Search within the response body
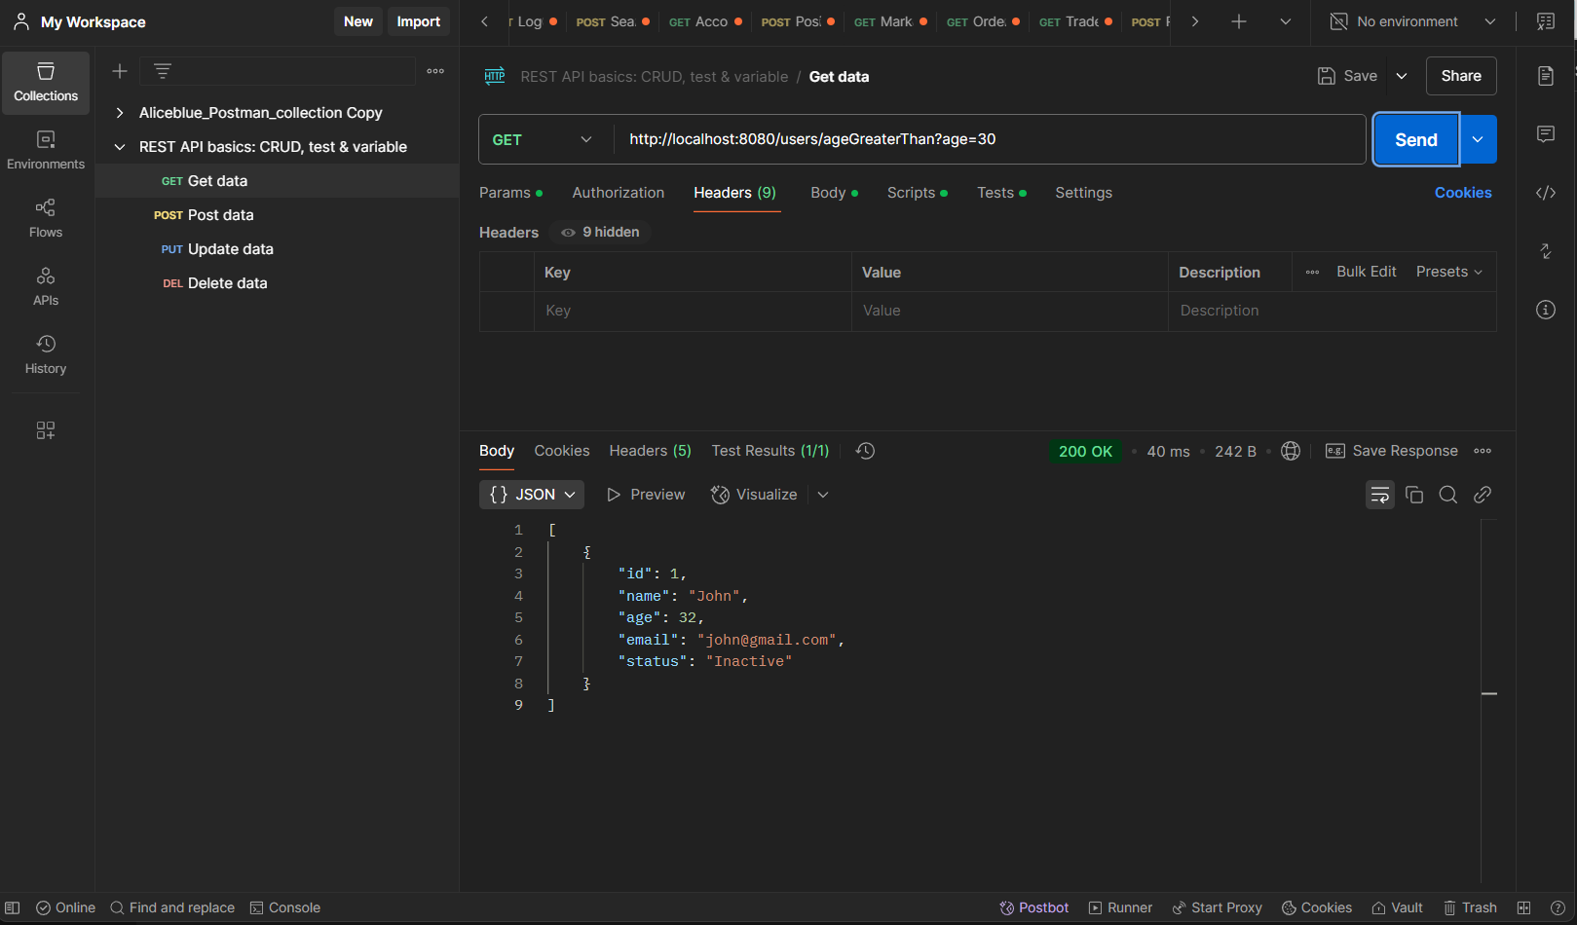 (x=1448, y=495)
